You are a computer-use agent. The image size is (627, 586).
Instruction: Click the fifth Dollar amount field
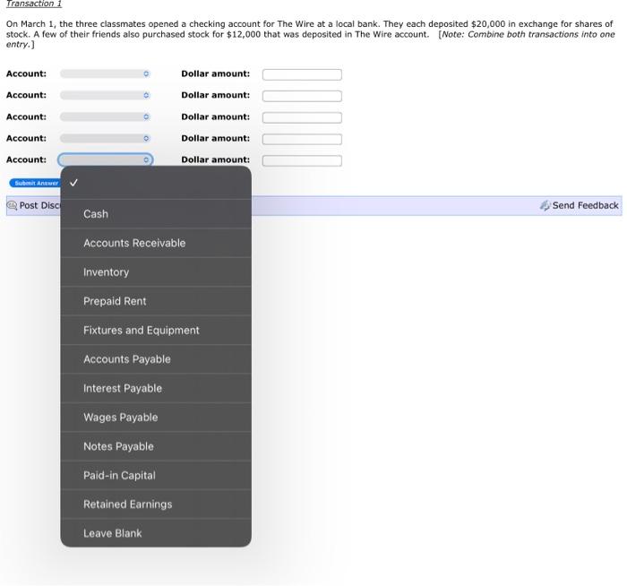tap(302, 160)
